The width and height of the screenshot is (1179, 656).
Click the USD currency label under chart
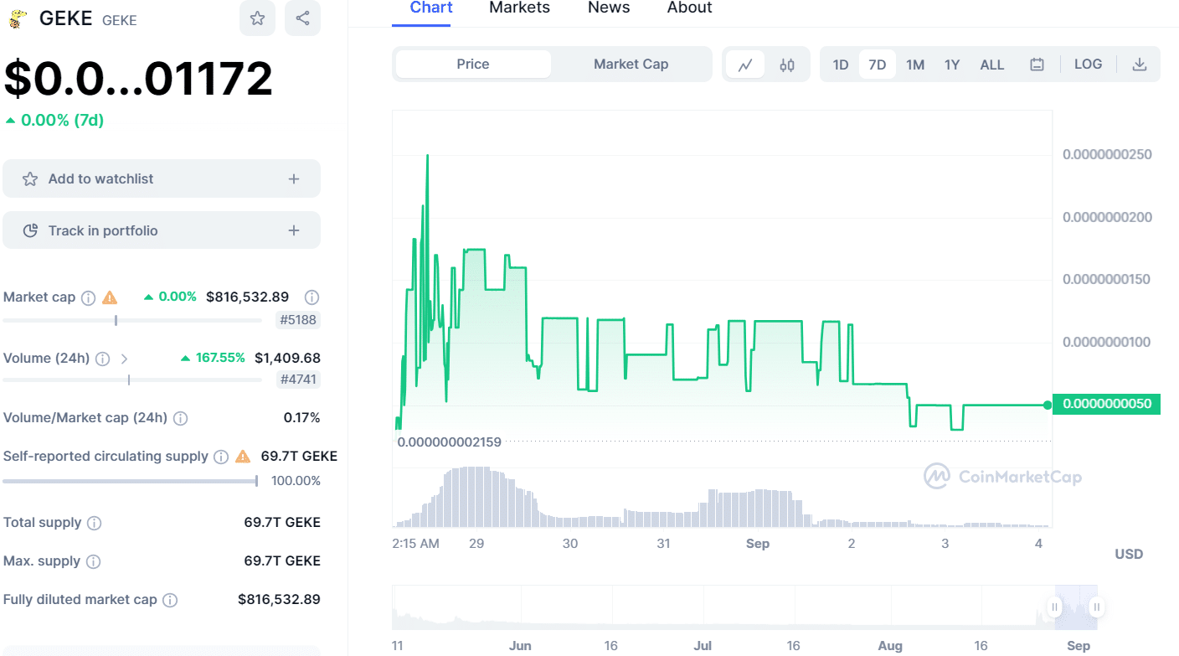click(1129, 554)
